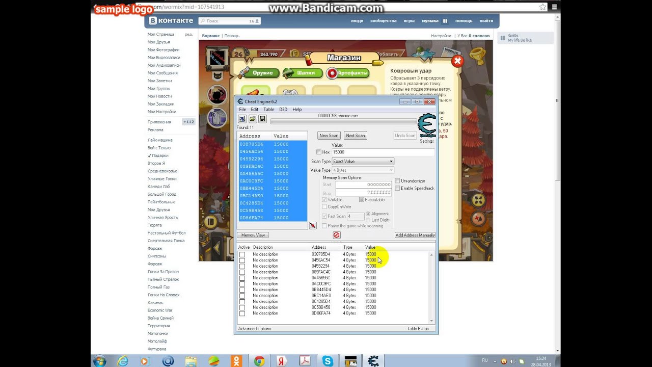Click the round pause button in the game
This screenshot has height=367, width=652.
point(210,222)
